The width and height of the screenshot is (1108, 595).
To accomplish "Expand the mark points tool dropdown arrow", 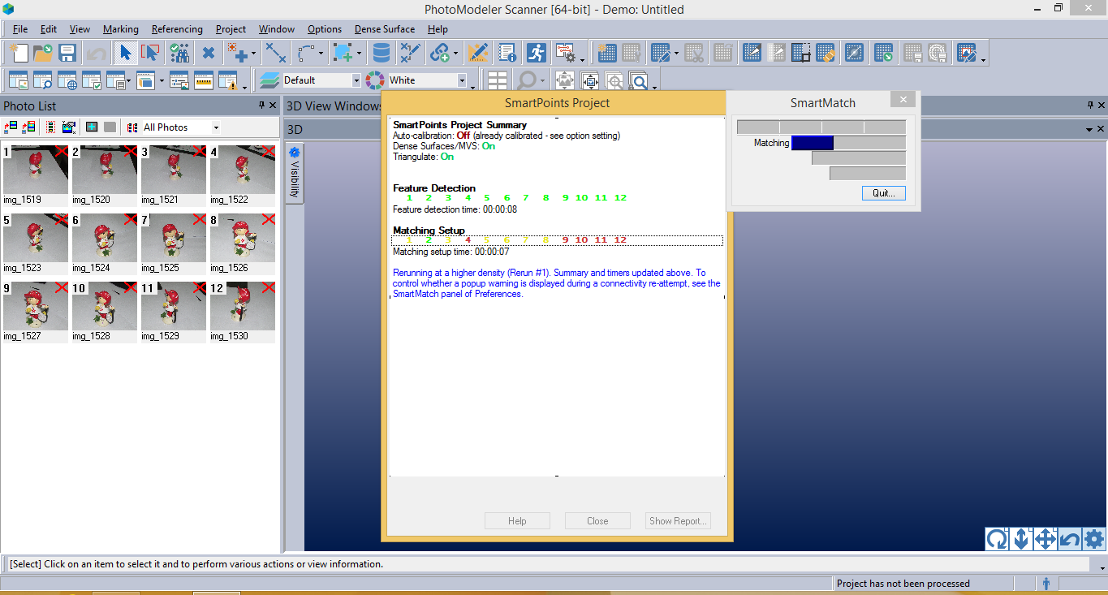I will 255,55.
